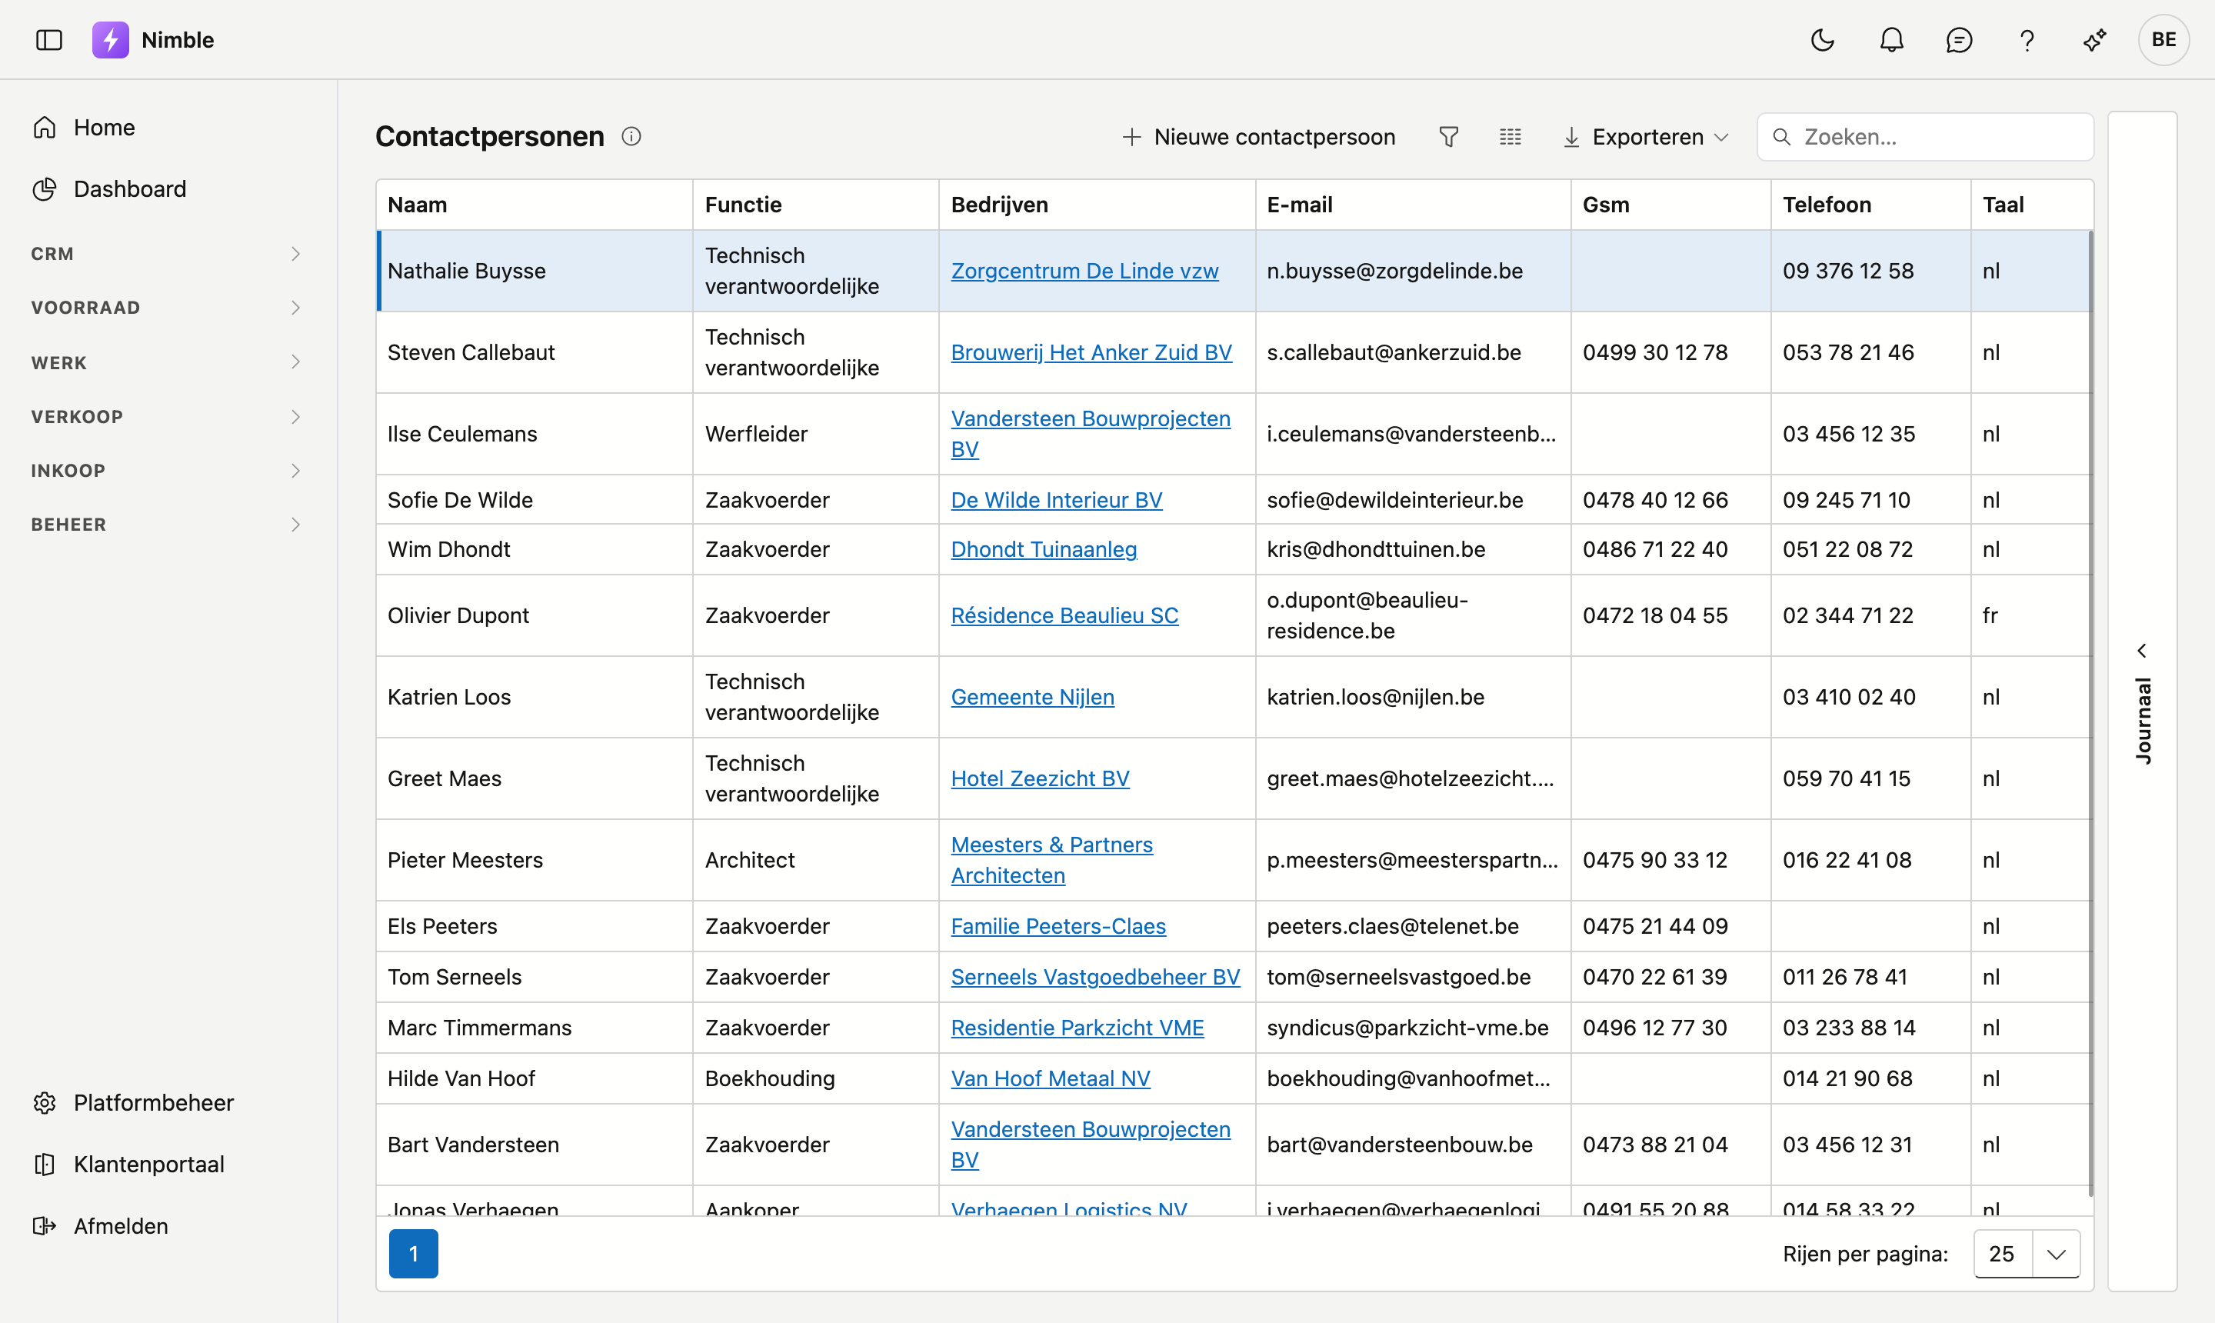Open Dhondt Tuinaanleg link
This screenshot has width=2215, height=1323.
(x=1044, y=549)
